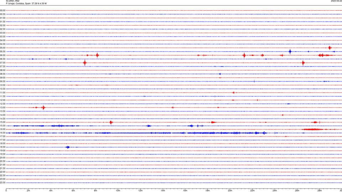Click the 28m tick label on the minute axis
342x192 pixels.
pyautogui.click(x=320, y=191)
